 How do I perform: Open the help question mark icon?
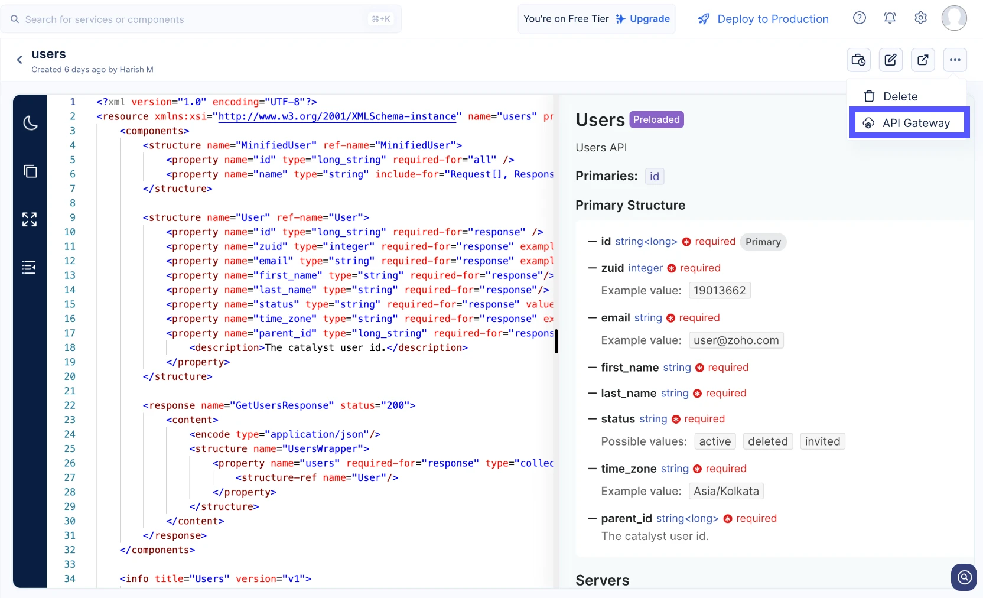pyautogui.click(x=860, y=18)
